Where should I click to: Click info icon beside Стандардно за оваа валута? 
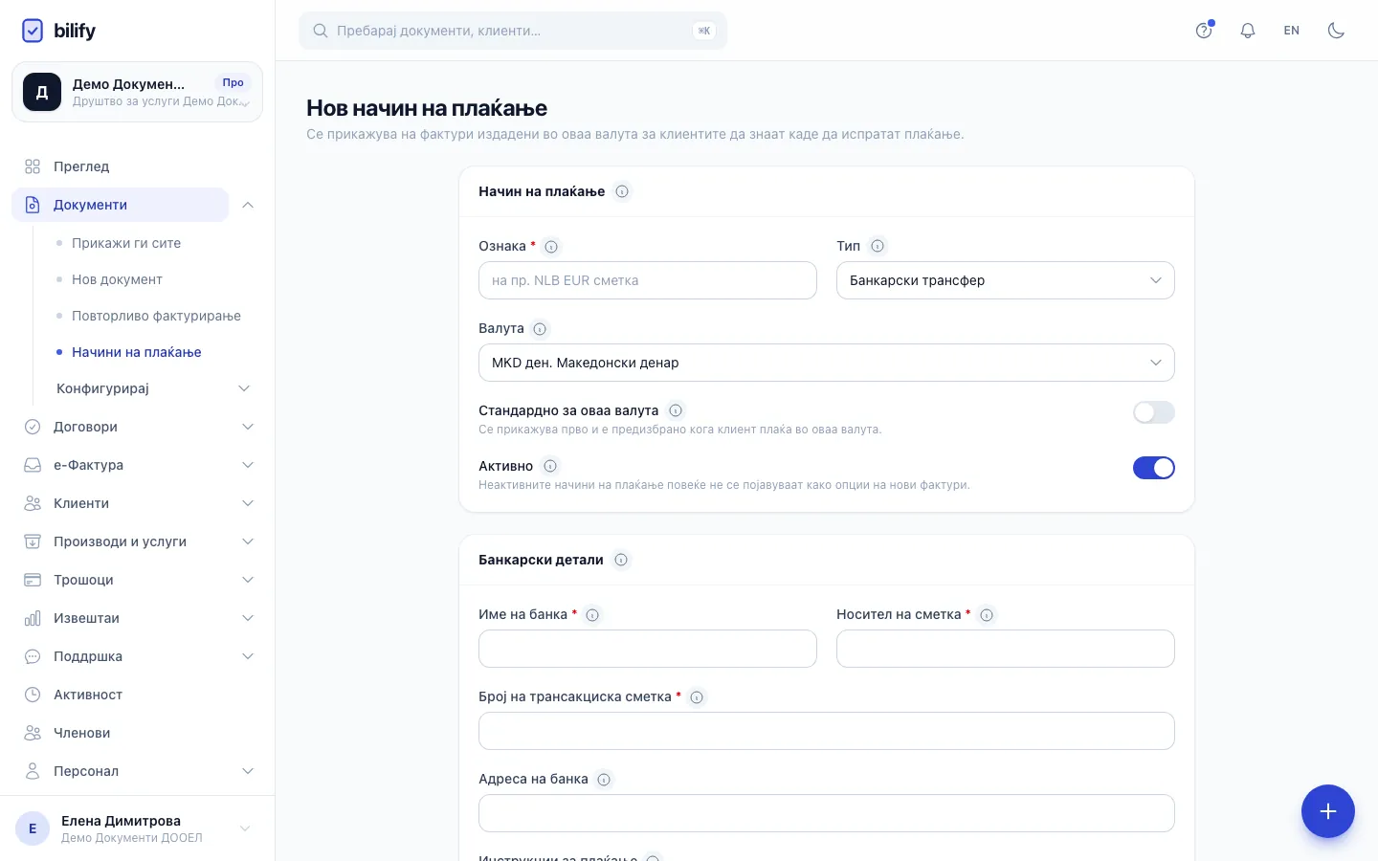coord(676,410)
